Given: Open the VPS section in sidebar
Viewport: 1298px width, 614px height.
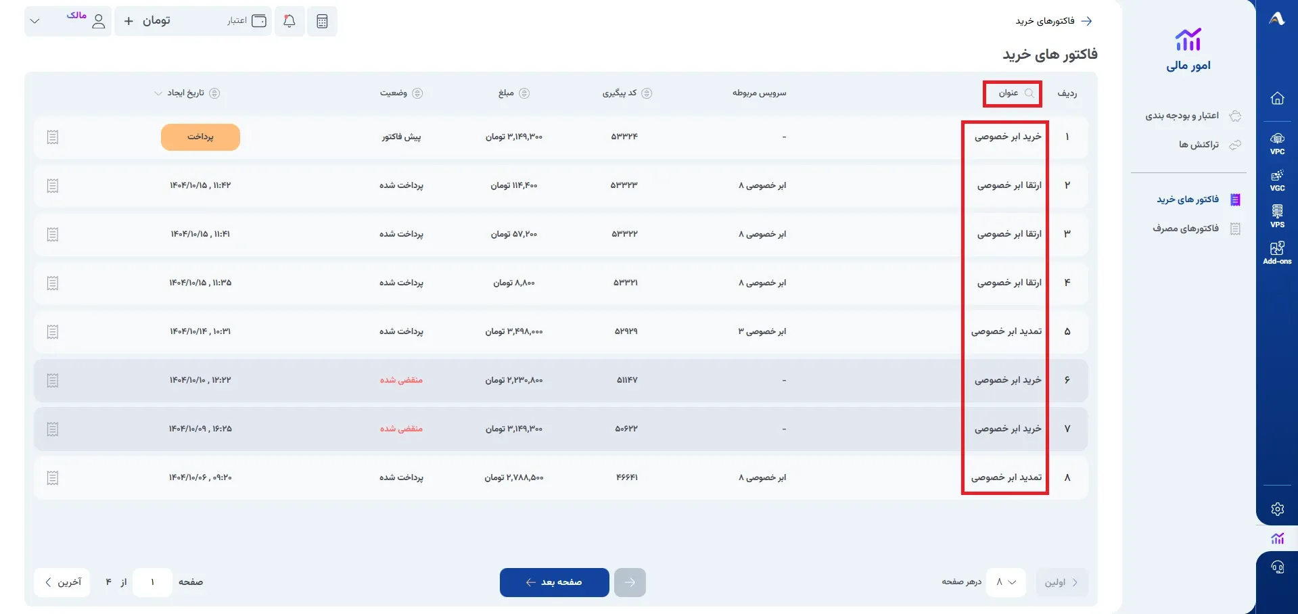Looking at the screenshot, I should point(1277,216).
